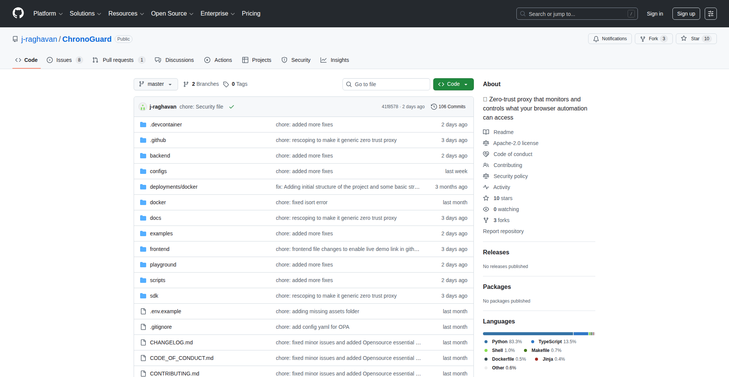This screenshot has width=729, height=377.
Task: Click the Readme book icon
Action: tap(486, 132)
